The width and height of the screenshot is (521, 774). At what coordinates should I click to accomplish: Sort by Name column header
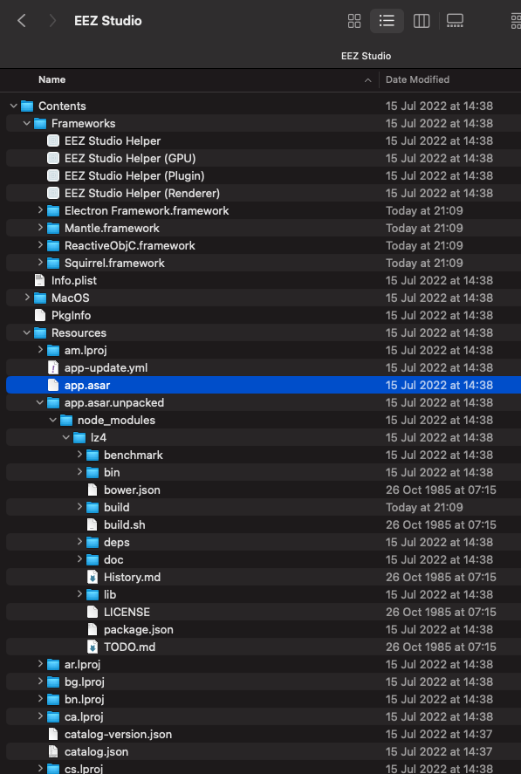click(x=51, y=79)
